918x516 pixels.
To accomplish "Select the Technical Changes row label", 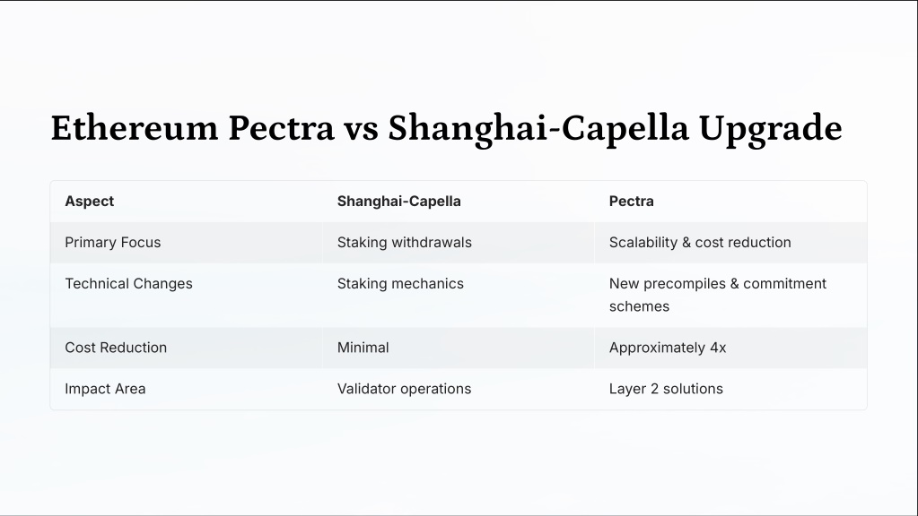I will point(128,283).
